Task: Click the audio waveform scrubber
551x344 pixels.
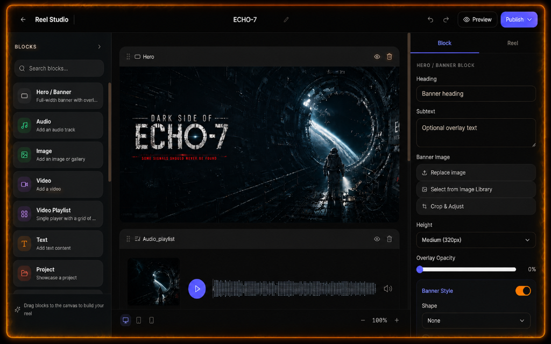Action: coord(294,289)
